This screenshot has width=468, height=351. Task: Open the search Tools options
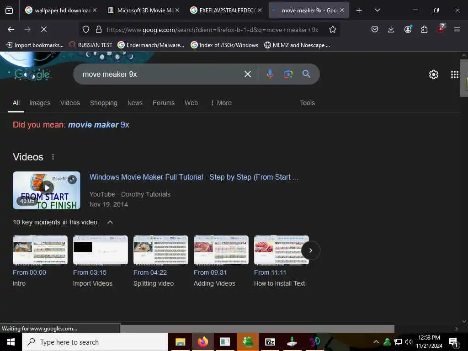(x=307, y=103)
